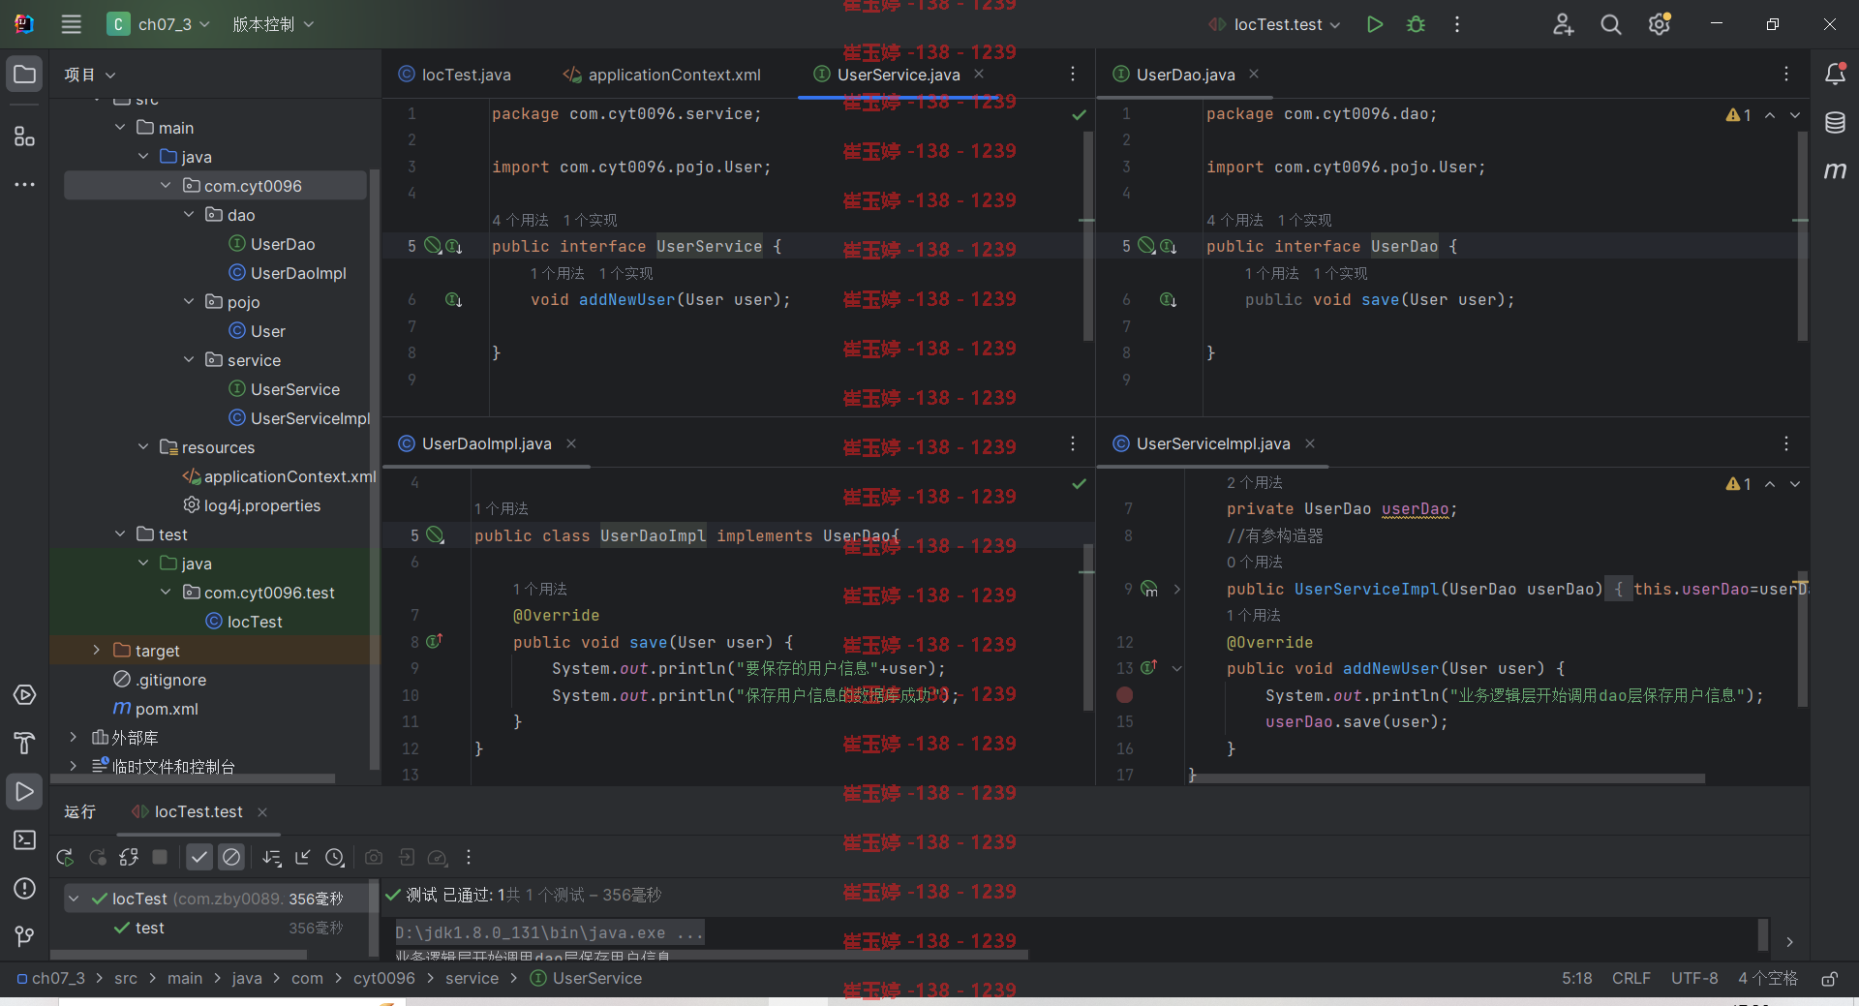Stop the running process square icon

click(160, 857)
